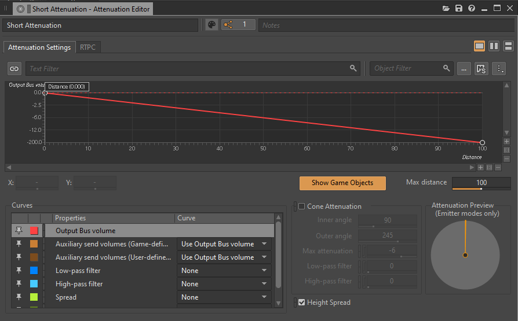
Task: Select the curve point at distance 0
Action: 45,93
